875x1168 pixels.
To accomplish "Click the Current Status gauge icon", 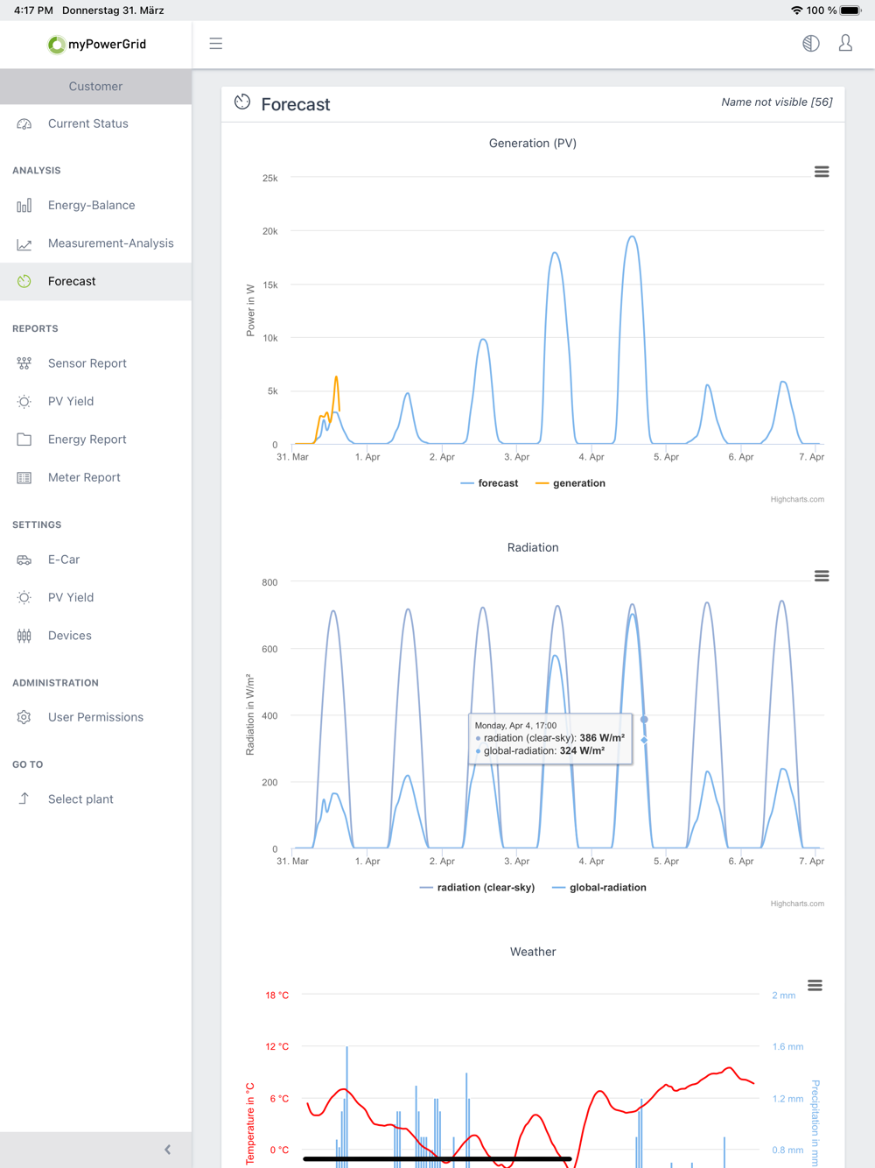I will (24, 124).
